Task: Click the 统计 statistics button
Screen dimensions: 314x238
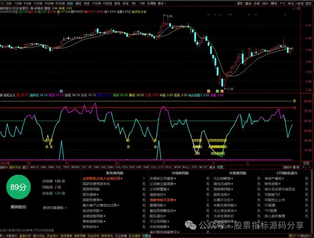Action: (265, 3)
